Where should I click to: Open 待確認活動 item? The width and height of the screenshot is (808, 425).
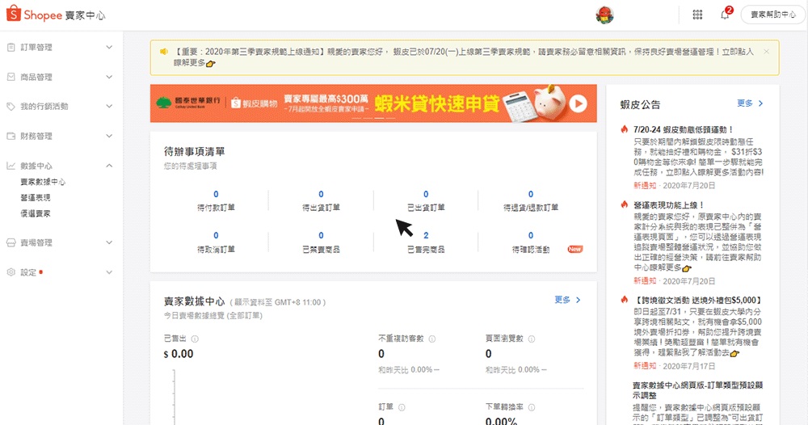pos(531,250)
